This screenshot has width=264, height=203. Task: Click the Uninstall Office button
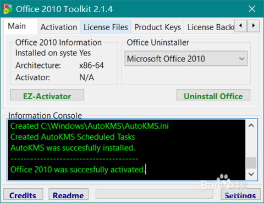[213, 95]
